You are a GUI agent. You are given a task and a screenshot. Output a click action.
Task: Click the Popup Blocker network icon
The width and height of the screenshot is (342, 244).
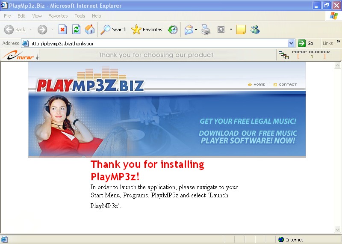click(283, 55)
